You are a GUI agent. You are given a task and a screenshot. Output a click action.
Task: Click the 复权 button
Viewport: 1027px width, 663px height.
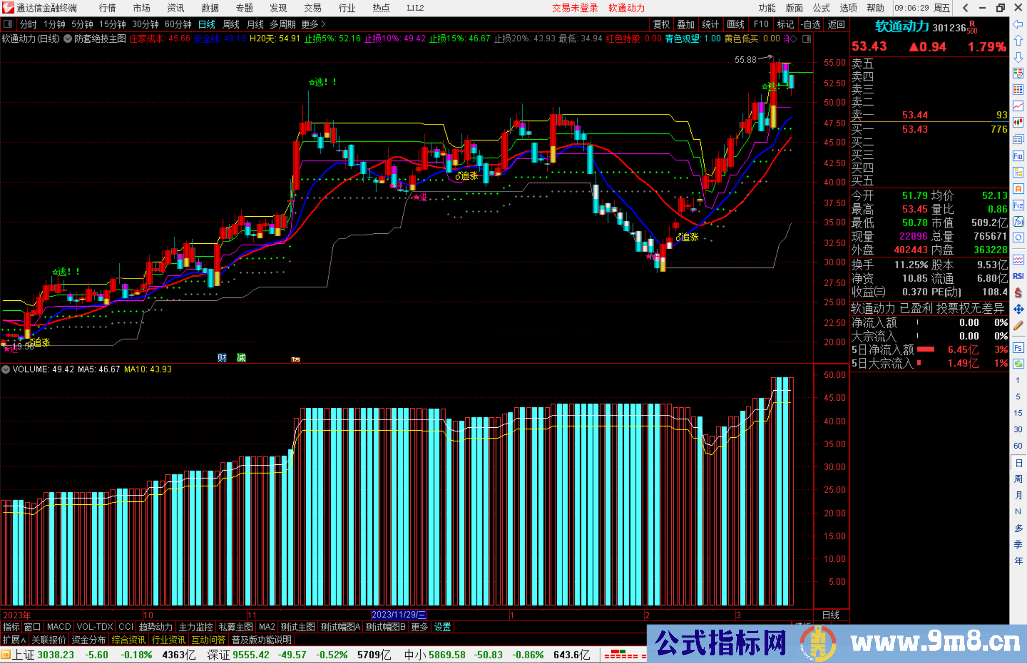point(661,24)
